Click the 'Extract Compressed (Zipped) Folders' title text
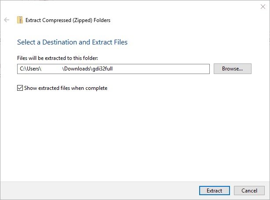 tap(68, 20)
